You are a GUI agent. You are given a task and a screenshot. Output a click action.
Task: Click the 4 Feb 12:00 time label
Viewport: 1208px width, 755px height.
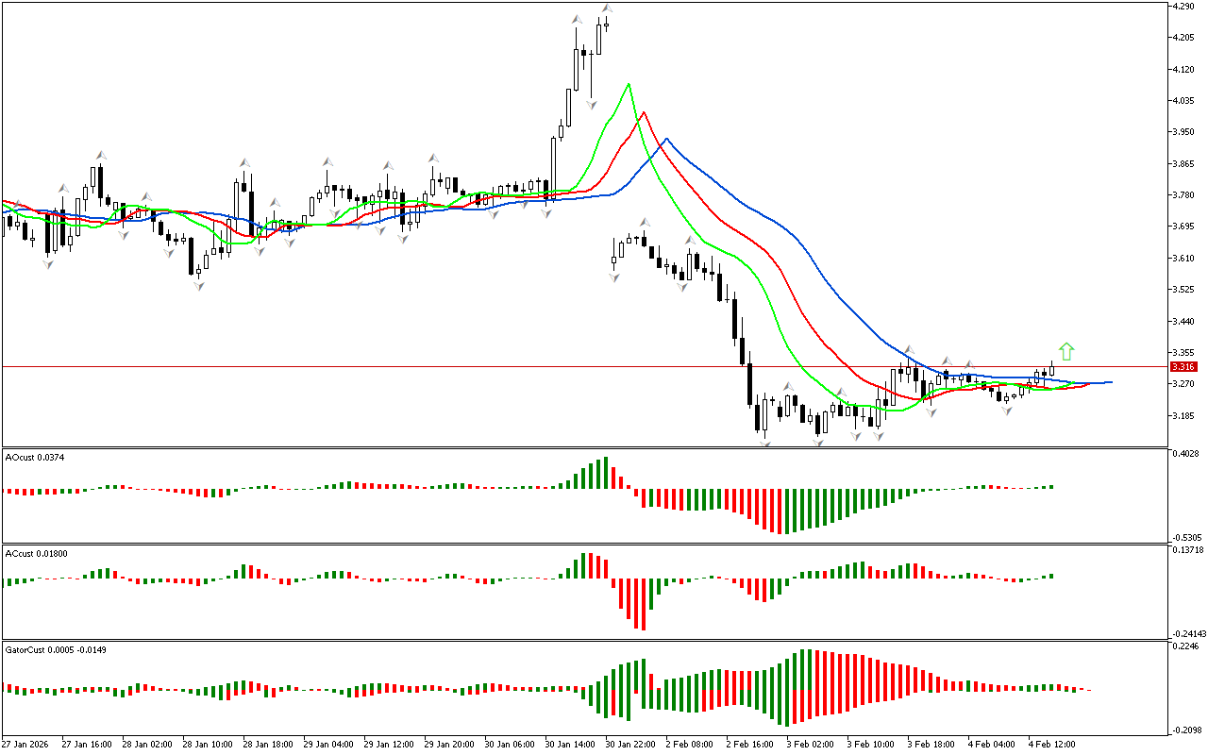(x=1049, y=744)
